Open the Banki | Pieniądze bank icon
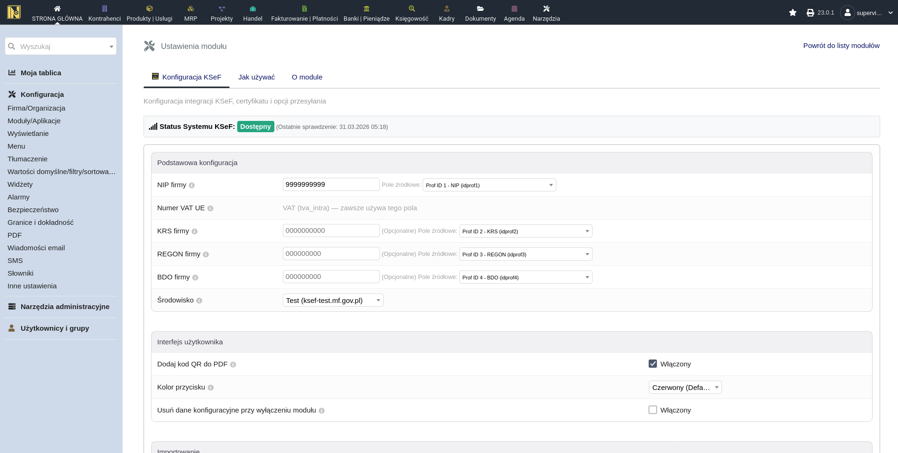898x453 pixels. coord(366,8)
